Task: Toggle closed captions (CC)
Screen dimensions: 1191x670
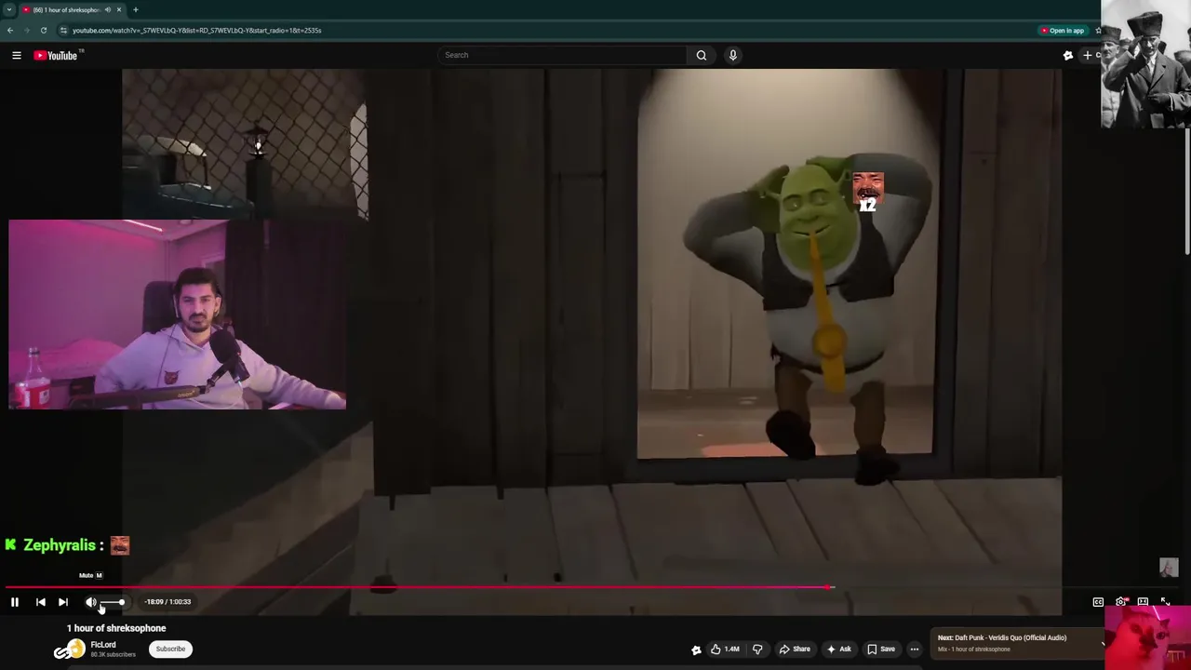Action: tap(1098, 602)
